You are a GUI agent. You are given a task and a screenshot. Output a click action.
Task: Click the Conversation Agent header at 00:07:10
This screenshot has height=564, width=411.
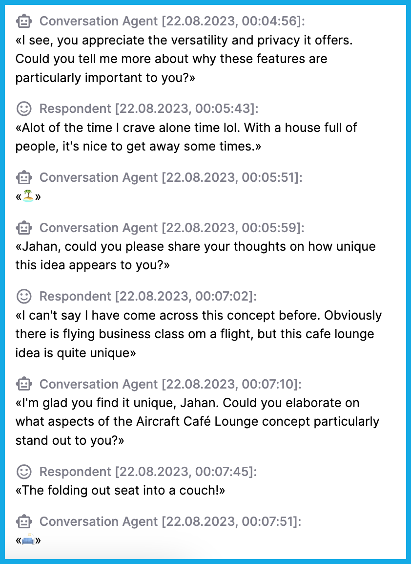[x=170, y=384]
